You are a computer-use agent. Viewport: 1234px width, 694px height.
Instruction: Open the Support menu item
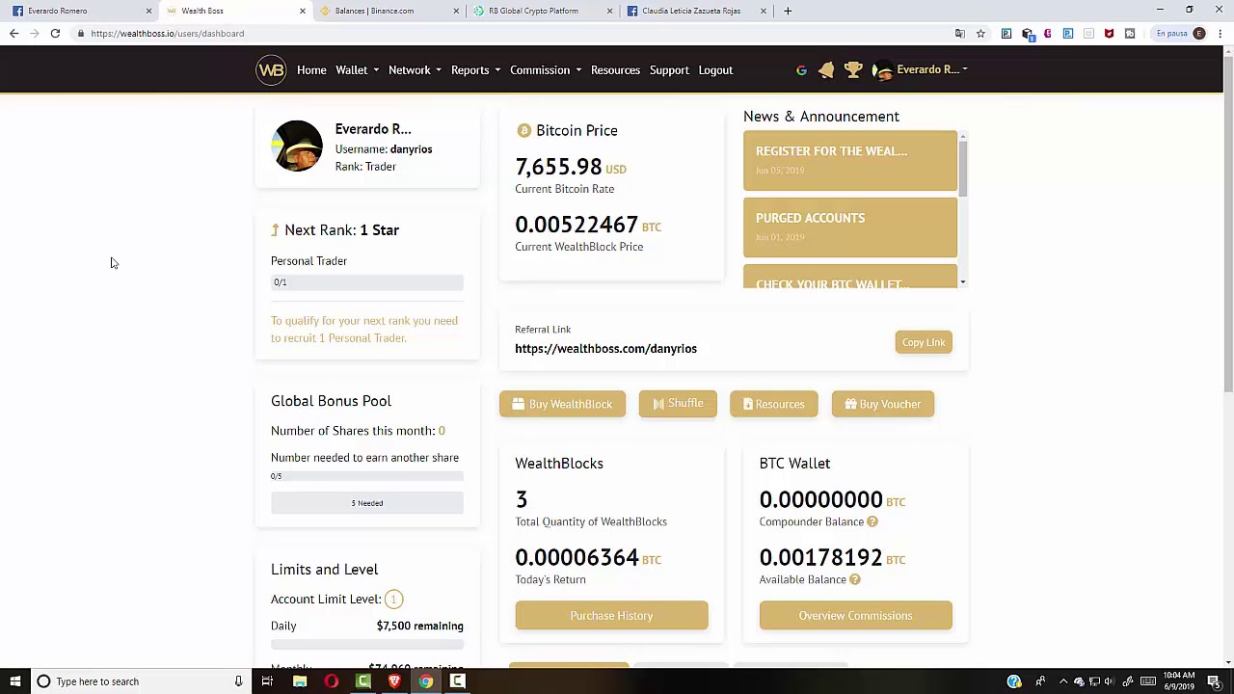tap(669, 70)
